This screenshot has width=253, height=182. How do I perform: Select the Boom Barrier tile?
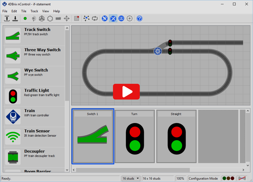click(34, 170)
